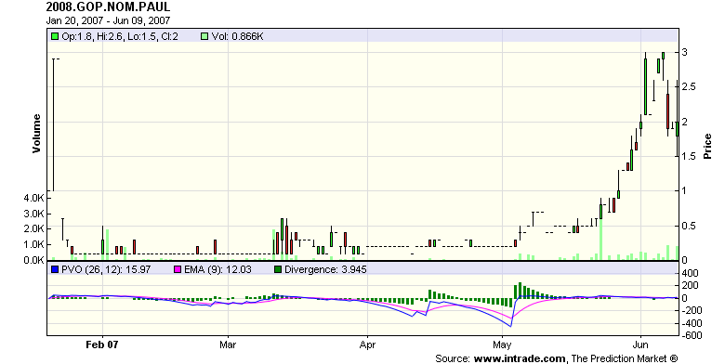Click the magenta EMA legend swatch

[178, 269]
